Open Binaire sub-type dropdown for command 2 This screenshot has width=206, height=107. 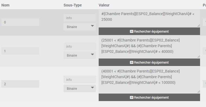[x=80, y=88]
